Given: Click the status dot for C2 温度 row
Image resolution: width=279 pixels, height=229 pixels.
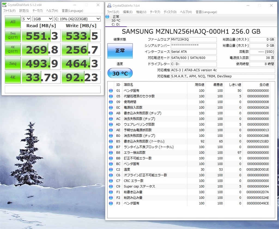Looking at the screenshot, I should [111, 170].
